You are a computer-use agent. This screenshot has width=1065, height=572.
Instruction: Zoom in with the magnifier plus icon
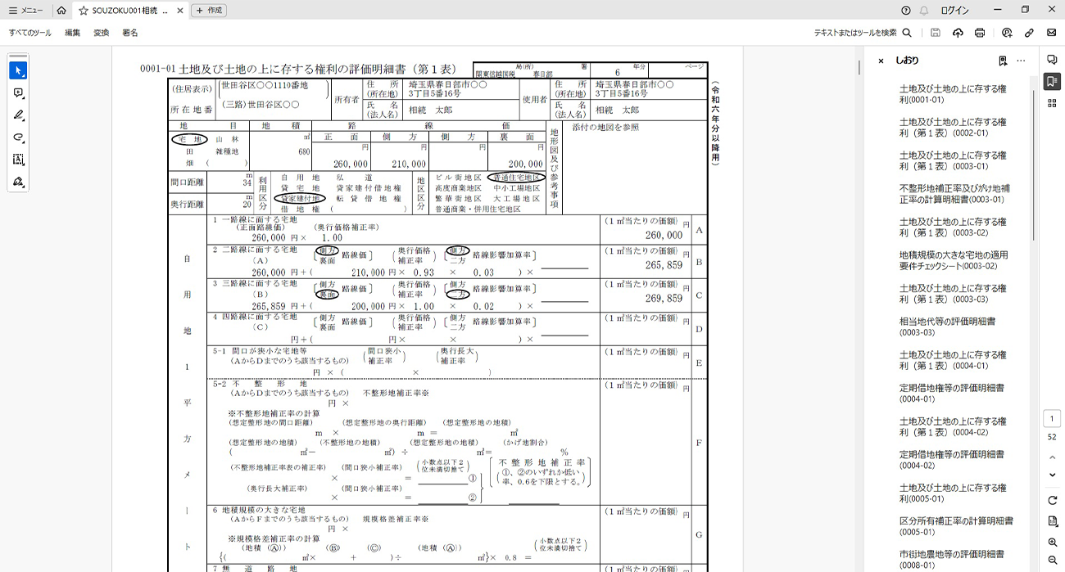click(1053, 543)
